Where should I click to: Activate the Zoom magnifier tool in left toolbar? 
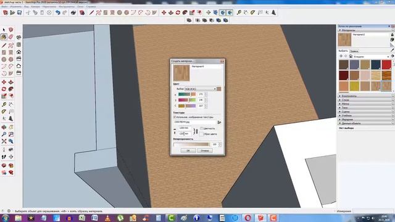[x=4, y=134]
